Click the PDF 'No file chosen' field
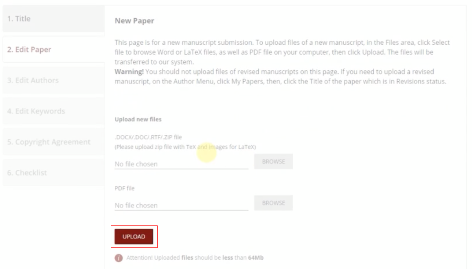This screenshot has height=269, width=472. pyautogui.click(x=182, y=205)
